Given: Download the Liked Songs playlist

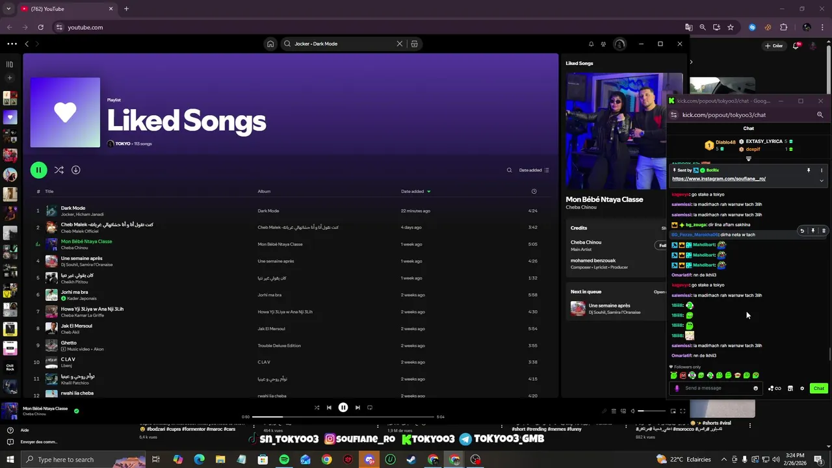Looking at the screenshot, I should [x=75, y=170].
